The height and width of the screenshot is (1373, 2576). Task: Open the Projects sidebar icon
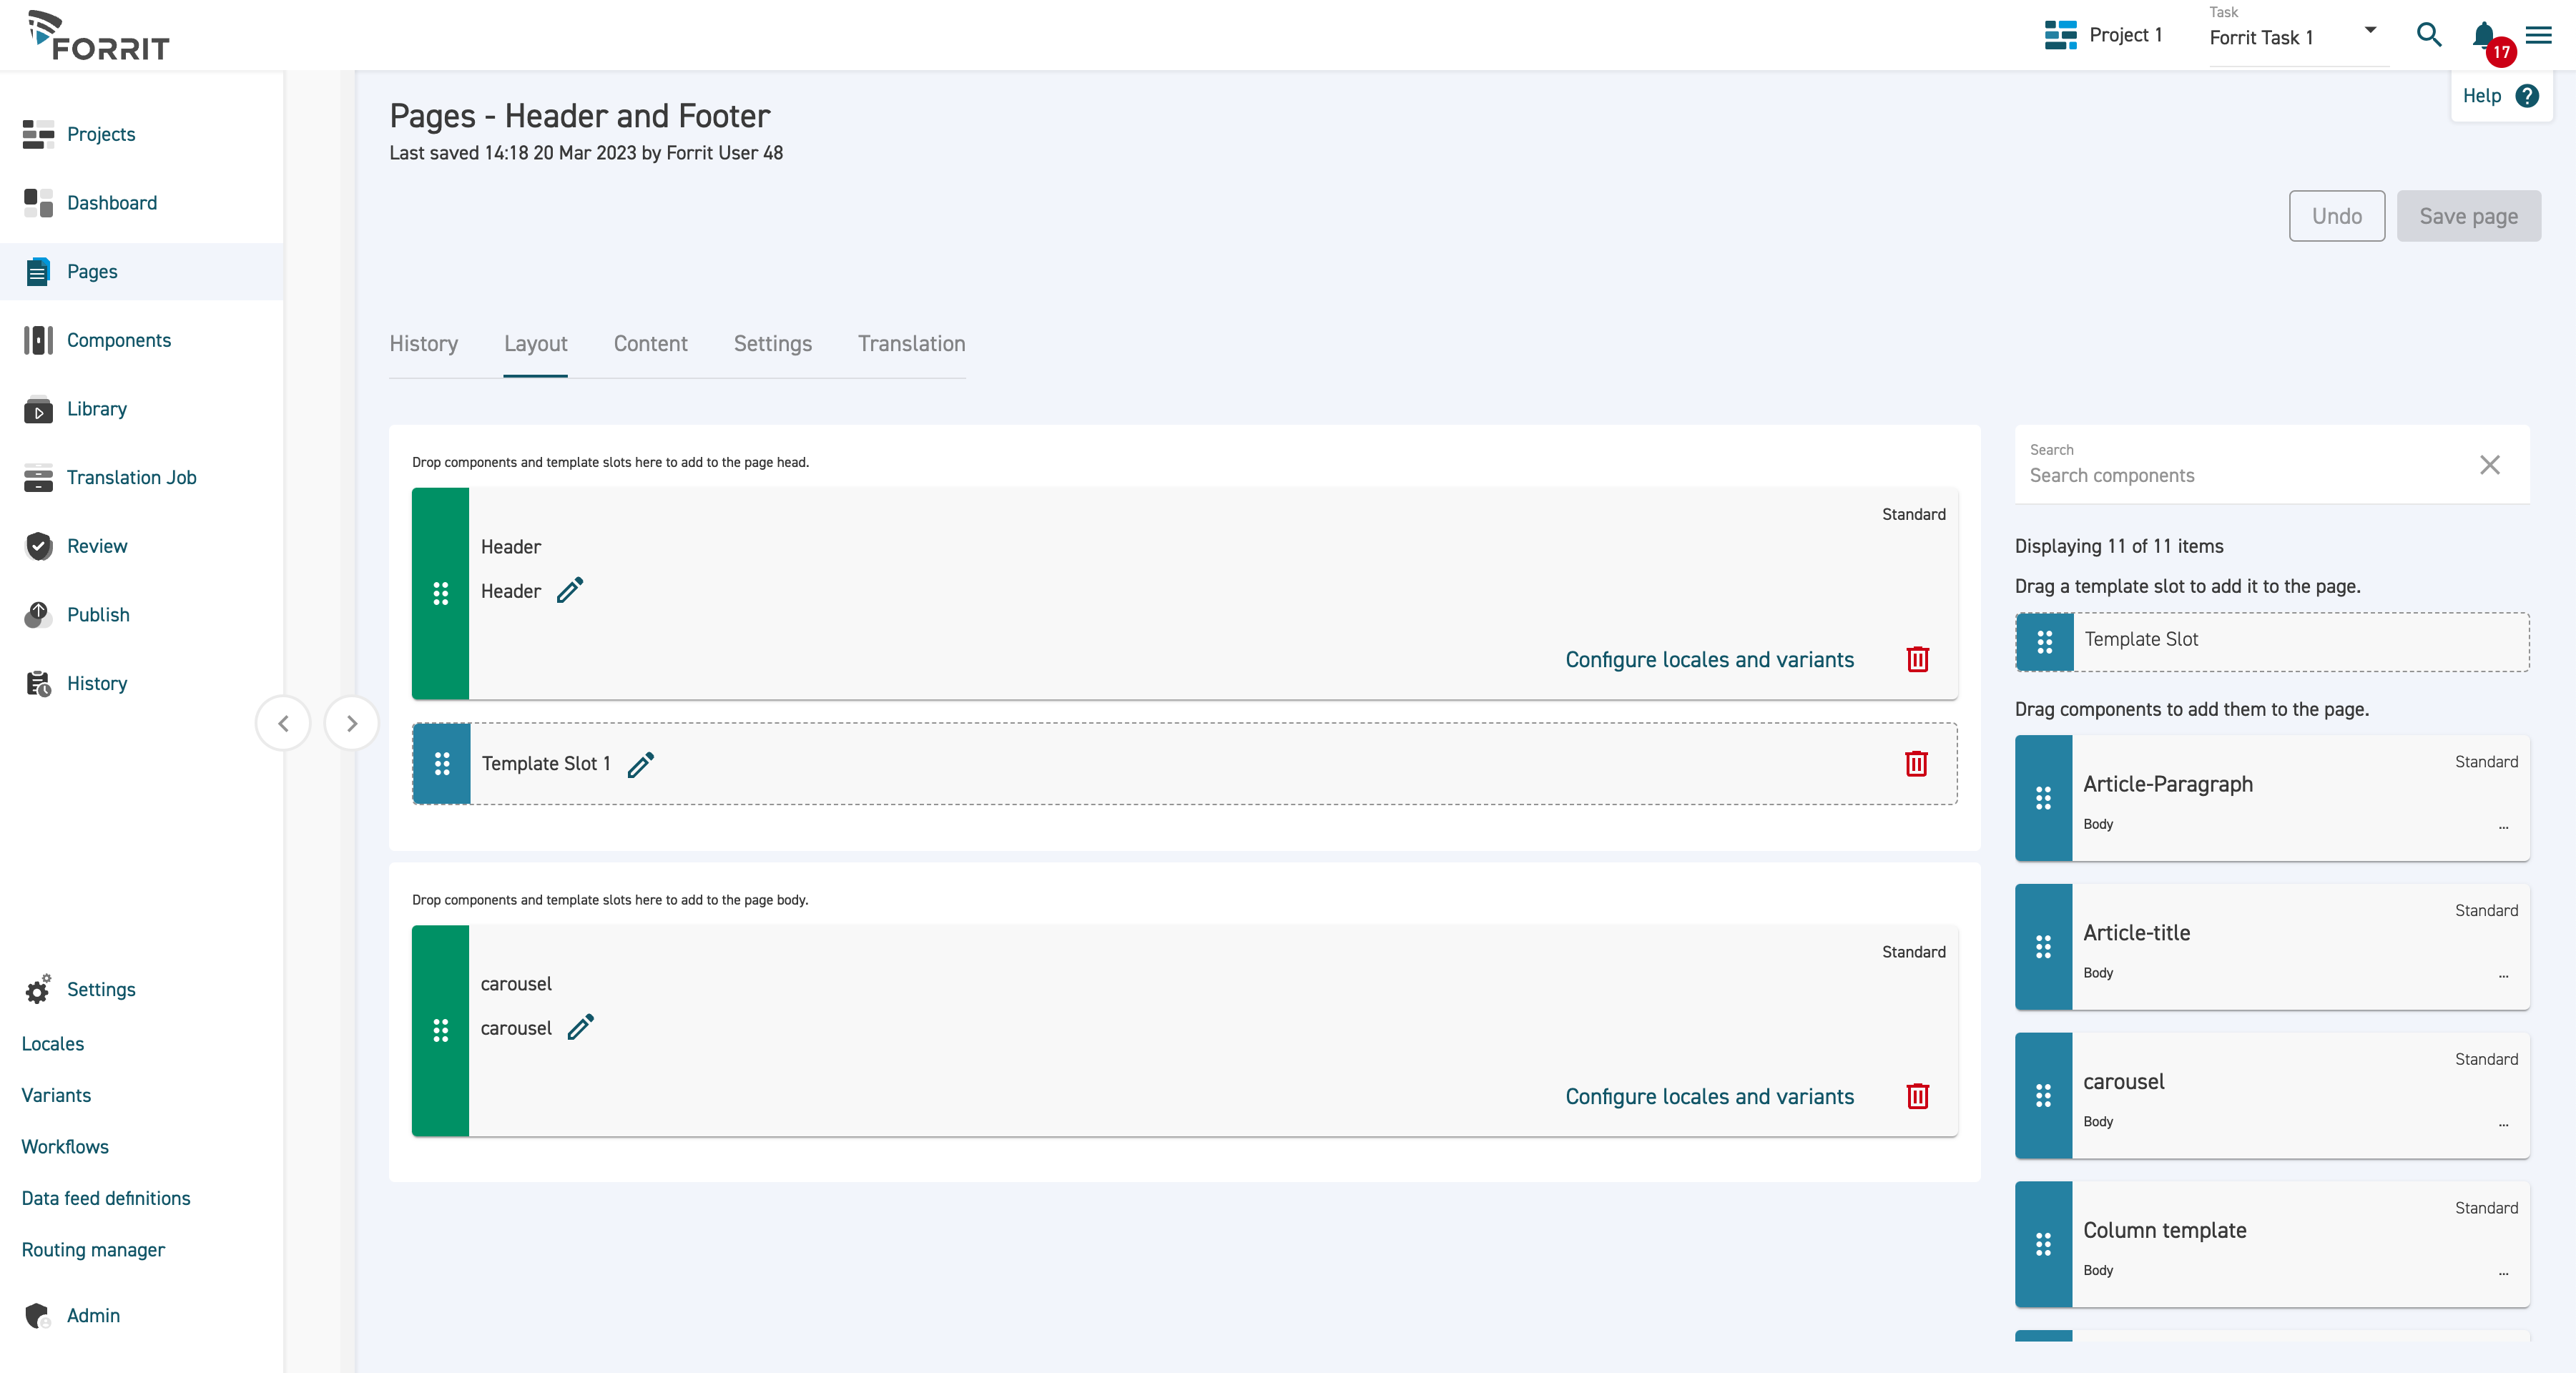click(38, 134)
